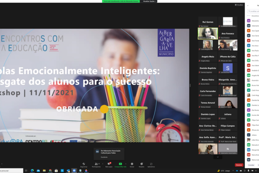The height and width of the screenshot is (173, 259).
Task: Select Bruna Vieira video tile
Action: (208, 80)
